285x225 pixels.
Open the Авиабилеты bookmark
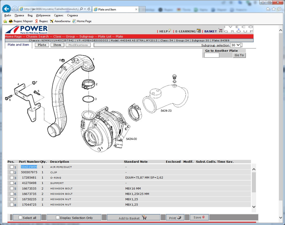tap(60, 21)
